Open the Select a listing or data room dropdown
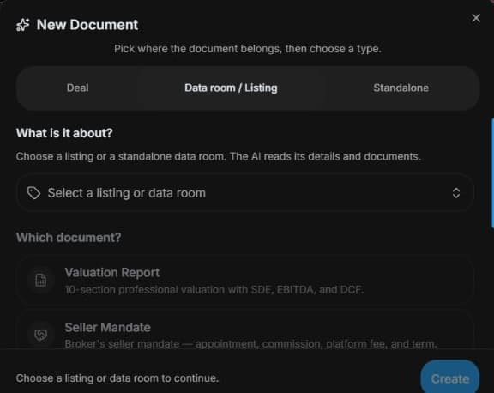Image resolution: width=494 pixels, height=393 pixels. 244,193
